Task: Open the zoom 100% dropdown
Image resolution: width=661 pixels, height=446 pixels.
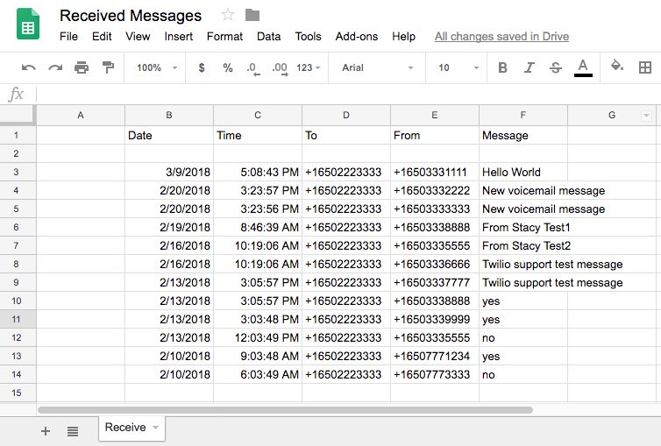Action: [x=157, y=67]
